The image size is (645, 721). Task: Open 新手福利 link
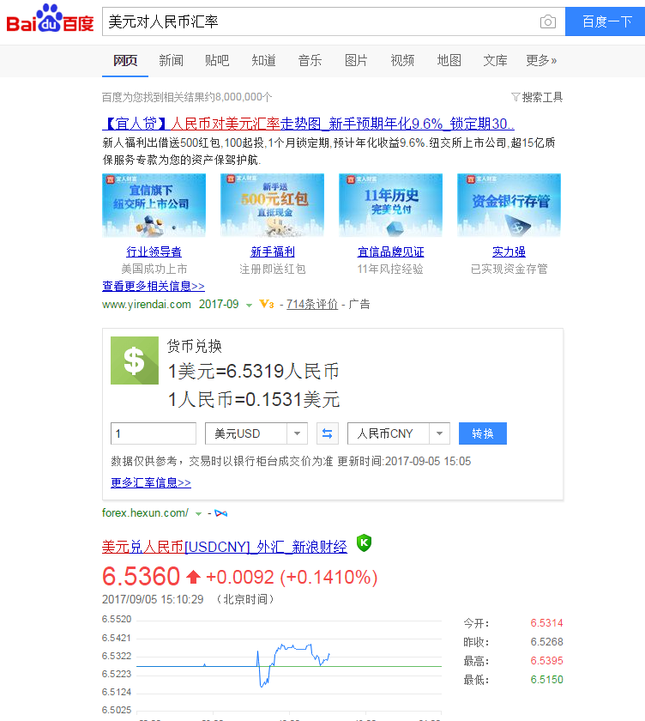[273, 252]
